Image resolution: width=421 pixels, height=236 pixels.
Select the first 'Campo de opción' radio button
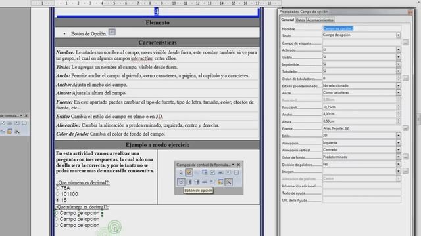[x=57, y=213]
